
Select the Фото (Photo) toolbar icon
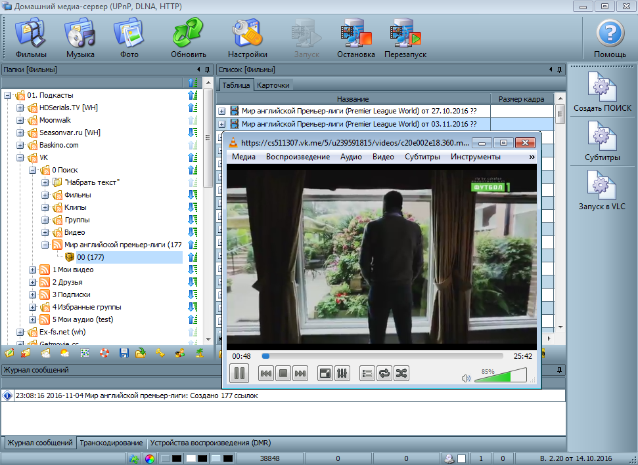click(129, 38)
